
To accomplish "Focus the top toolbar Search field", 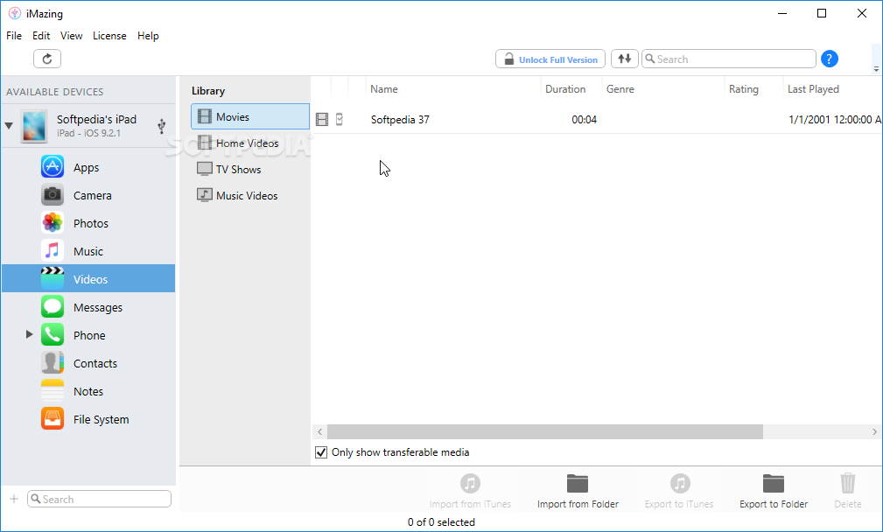I will pyautogui.click(x=729, y=59).
